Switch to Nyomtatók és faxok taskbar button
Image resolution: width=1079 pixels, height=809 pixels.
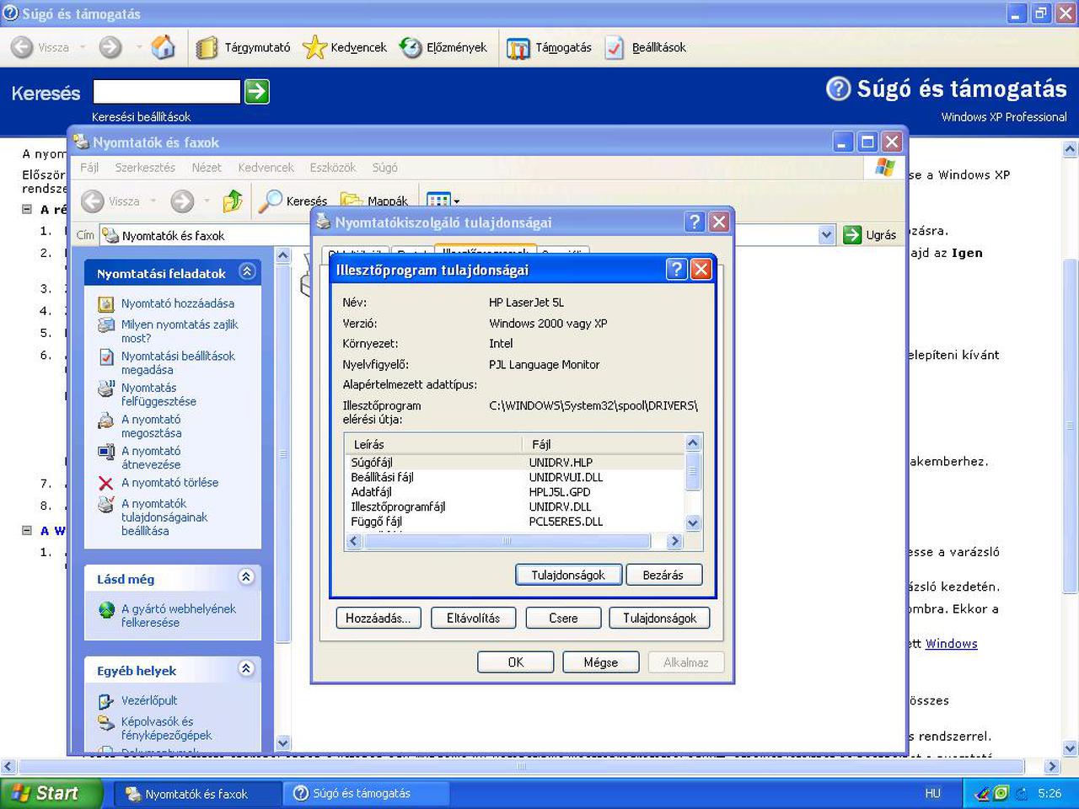[197, 794]
